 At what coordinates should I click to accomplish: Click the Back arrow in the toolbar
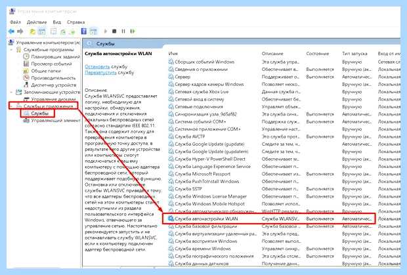tap(11, 32)
